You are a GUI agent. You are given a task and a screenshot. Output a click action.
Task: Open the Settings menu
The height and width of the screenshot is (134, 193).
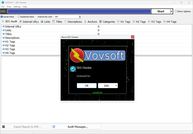[17, 7]
